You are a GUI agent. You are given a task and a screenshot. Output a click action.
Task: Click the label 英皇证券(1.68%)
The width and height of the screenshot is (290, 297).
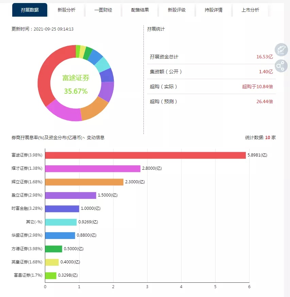27,262
